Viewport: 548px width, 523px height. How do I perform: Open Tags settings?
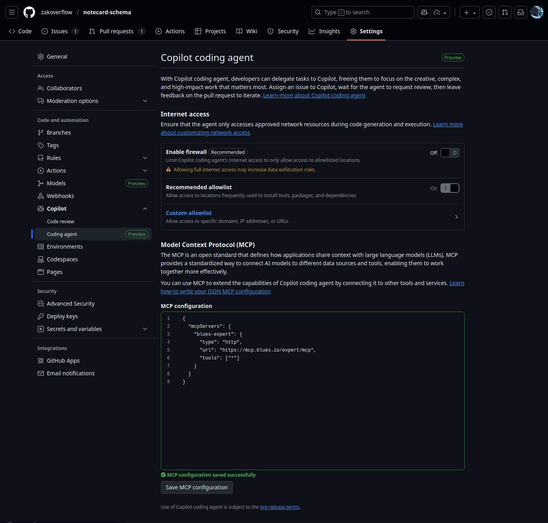(x=93, y=145)
